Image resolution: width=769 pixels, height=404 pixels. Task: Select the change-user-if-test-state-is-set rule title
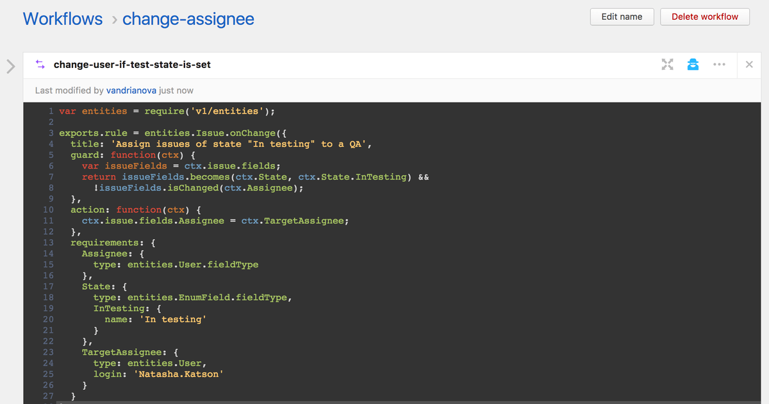click(x=132, y=65)
